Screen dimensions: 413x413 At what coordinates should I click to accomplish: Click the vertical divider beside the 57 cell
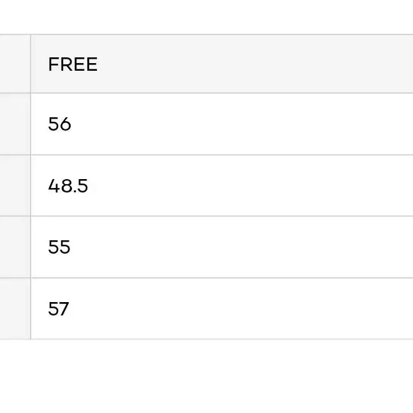coord(31,308)
